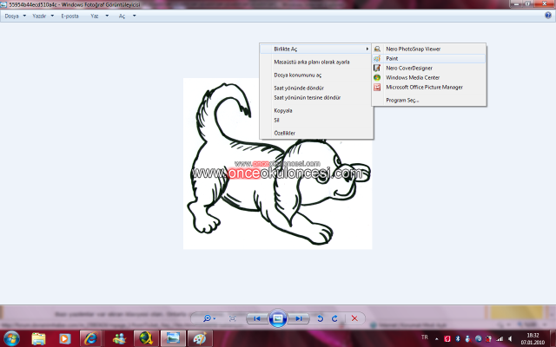The width and height of the screenshot is (556, 347).
Task: Rotate image clockwise using toolbar icon
Action: (x=334, y=318)
